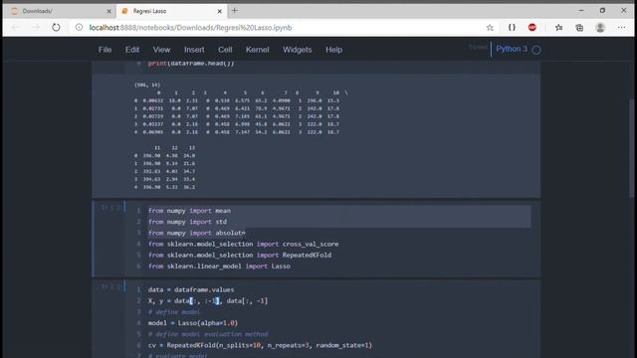The width and height of the screenshot is (637, 358).
Task: Open the browser settings ellipsis menu
Action: pos(621,27)
